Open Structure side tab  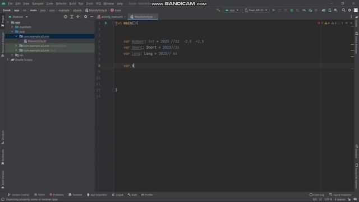coord(2,137)
